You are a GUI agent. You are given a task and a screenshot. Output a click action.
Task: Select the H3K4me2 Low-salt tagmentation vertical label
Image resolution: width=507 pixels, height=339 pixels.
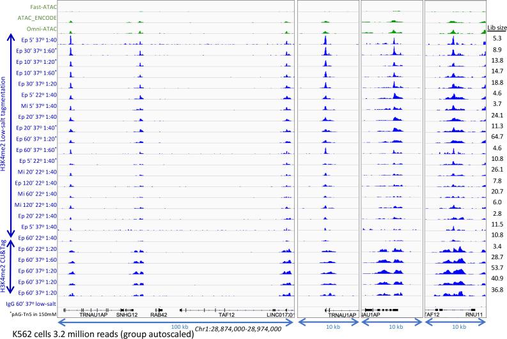(x=3, y=123)
